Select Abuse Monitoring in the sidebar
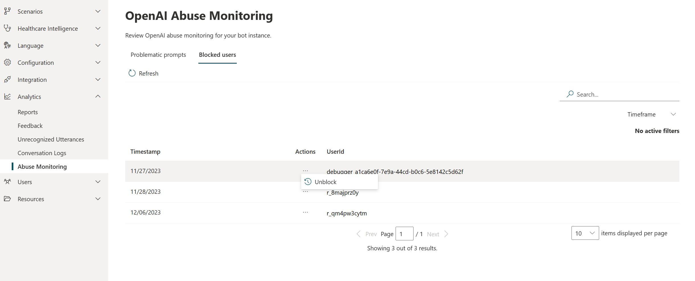Viewport: 695px width, 281px height. (x=42, y=166)
